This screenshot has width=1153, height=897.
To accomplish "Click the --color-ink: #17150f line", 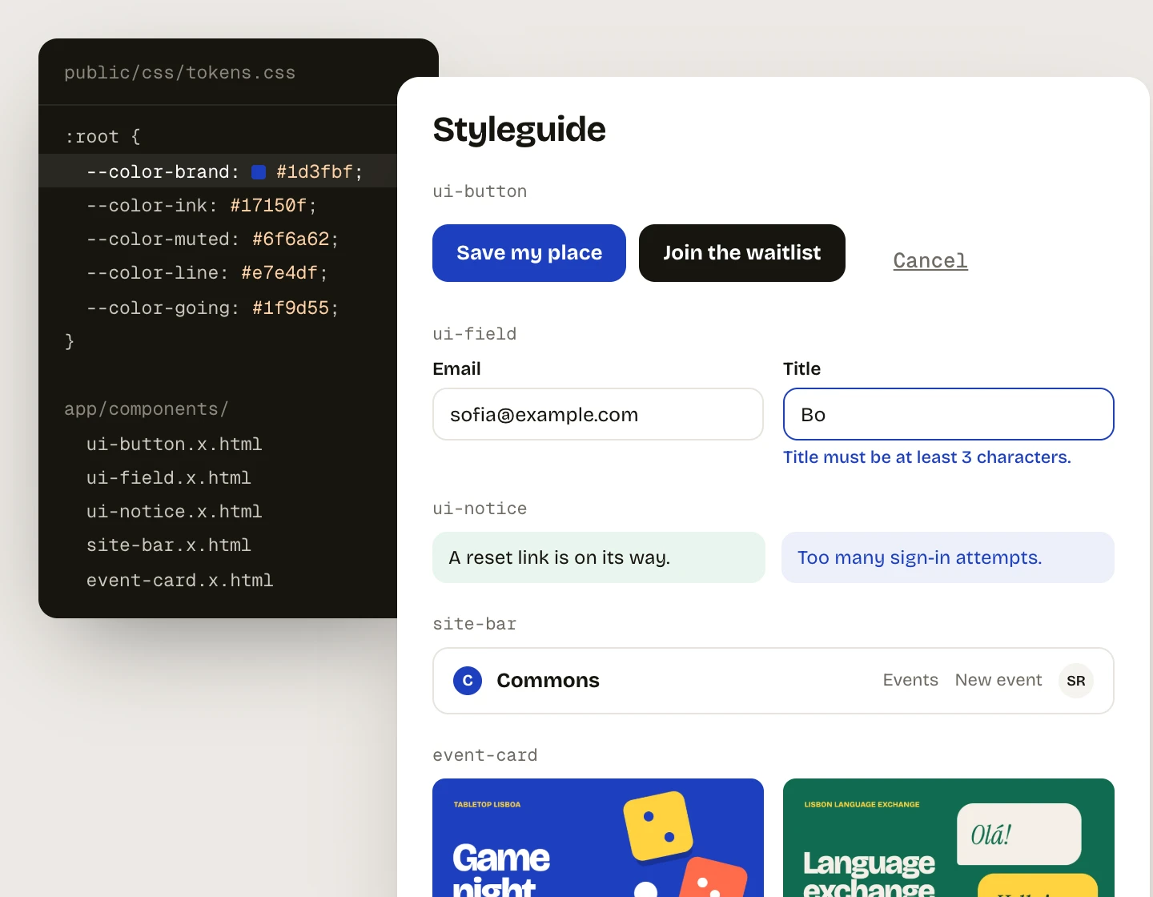I will click(202, 206).
